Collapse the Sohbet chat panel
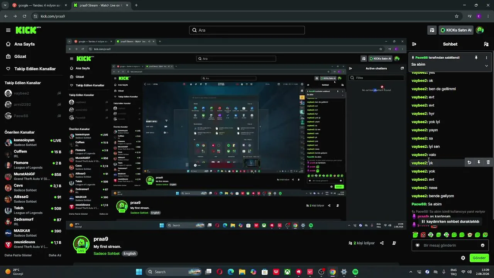The width and height of the screenshot is (494, 278). 414,44
